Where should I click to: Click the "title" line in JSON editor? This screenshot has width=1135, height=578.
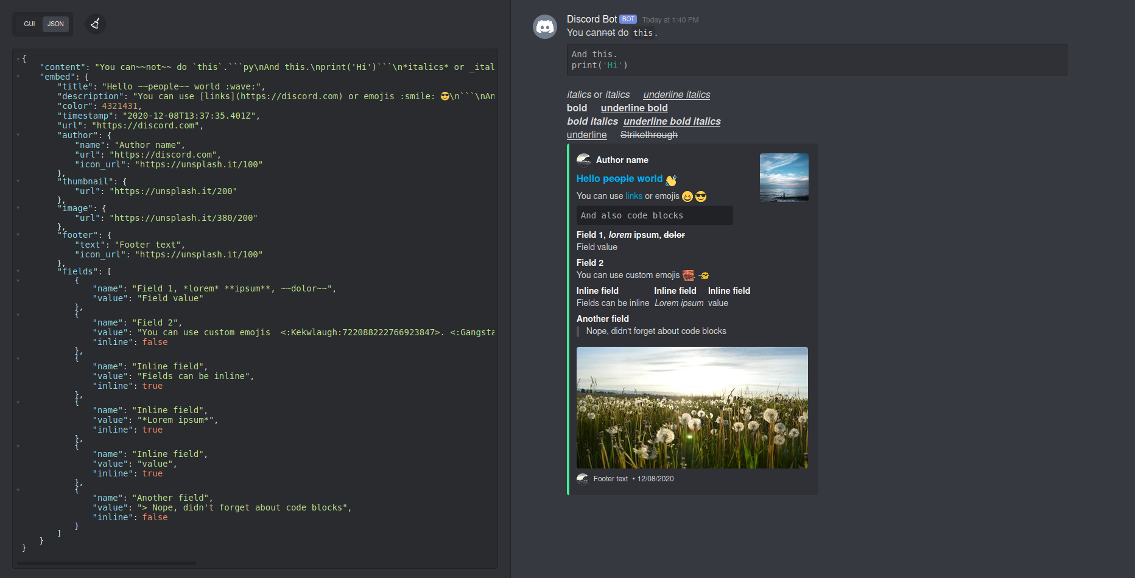161,86
